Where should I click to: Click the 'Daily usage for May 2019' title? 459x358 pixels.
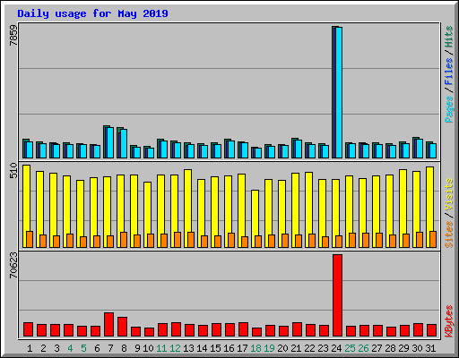(92, 13)
